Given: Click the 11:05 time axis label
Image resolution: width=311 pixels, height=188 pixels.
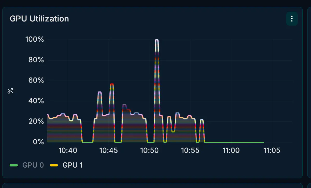Looking at the screenshot, I should 271,151.
